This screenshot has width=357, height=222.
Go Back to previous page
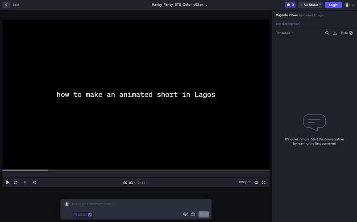[x=12, y=5]
